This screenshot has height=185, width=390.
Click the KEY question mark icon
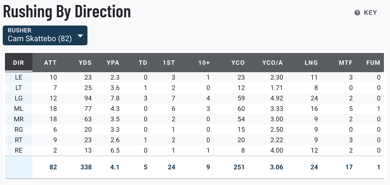pos(357,13)
